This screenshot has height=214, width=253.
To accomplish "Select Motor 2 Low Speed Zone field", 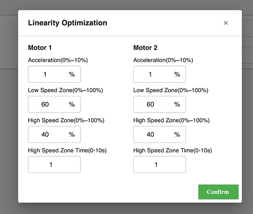I will click(159, 104).
